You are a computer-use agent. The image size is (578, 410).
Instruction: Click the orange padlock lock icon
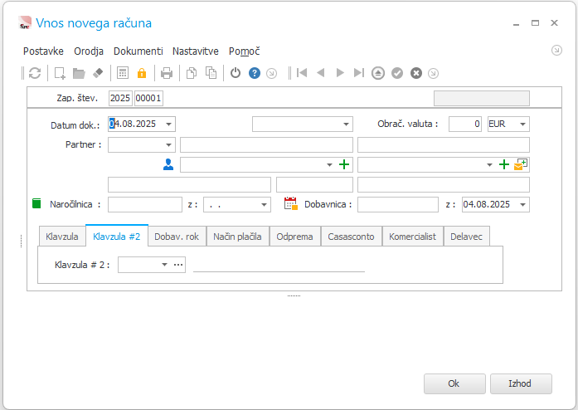click(142, 73)
